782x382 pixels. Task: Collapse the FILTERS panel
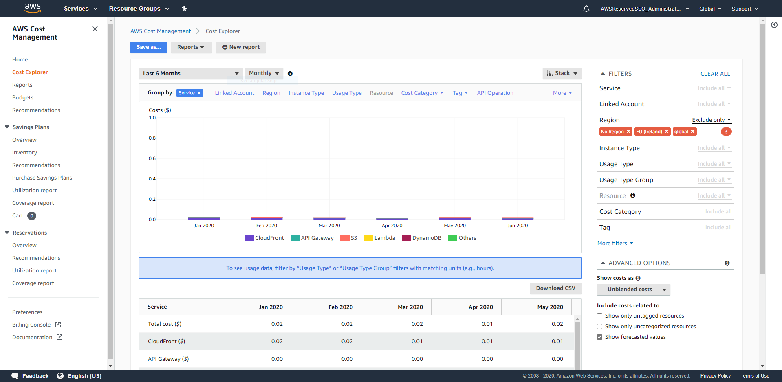tap(603, 74)
